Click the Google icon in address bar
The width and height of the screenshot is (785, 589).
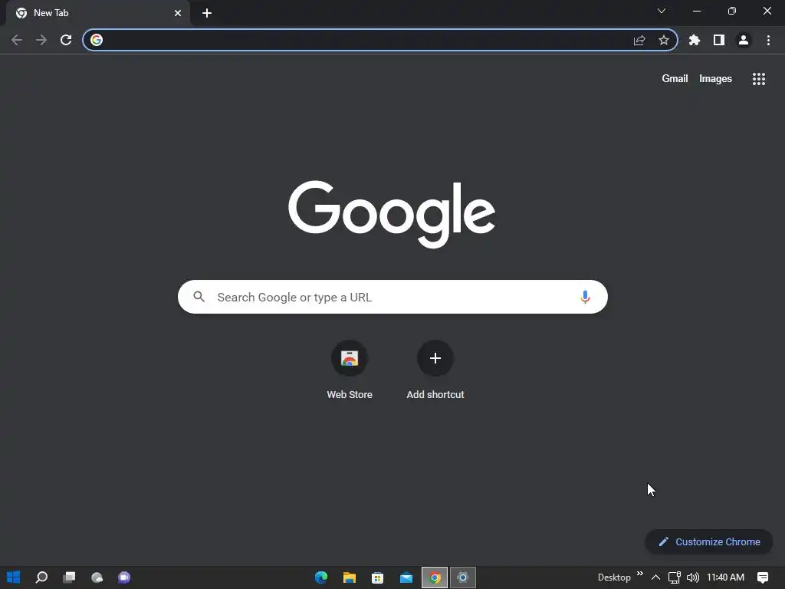point(97,40)
